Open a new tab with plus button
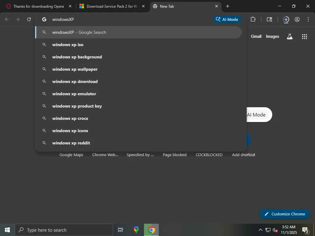This screenshot has height=236, width=315. tap(227, 6)
